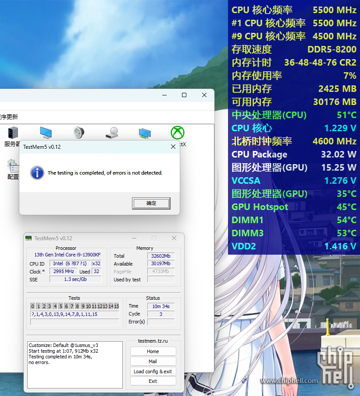This screenshot has width=360, height=396.
Task: Select test box number 0
Action: [32, 306]
